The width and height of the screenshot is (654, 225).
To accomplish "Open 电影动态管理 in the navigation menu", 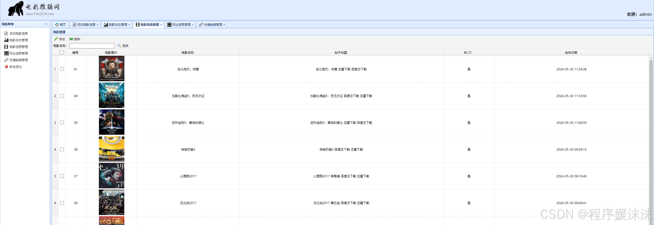I will pos(19,40).
